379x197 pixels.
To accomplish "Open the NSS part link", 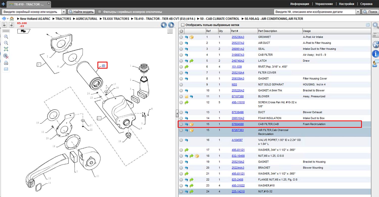I will (234, 85).
